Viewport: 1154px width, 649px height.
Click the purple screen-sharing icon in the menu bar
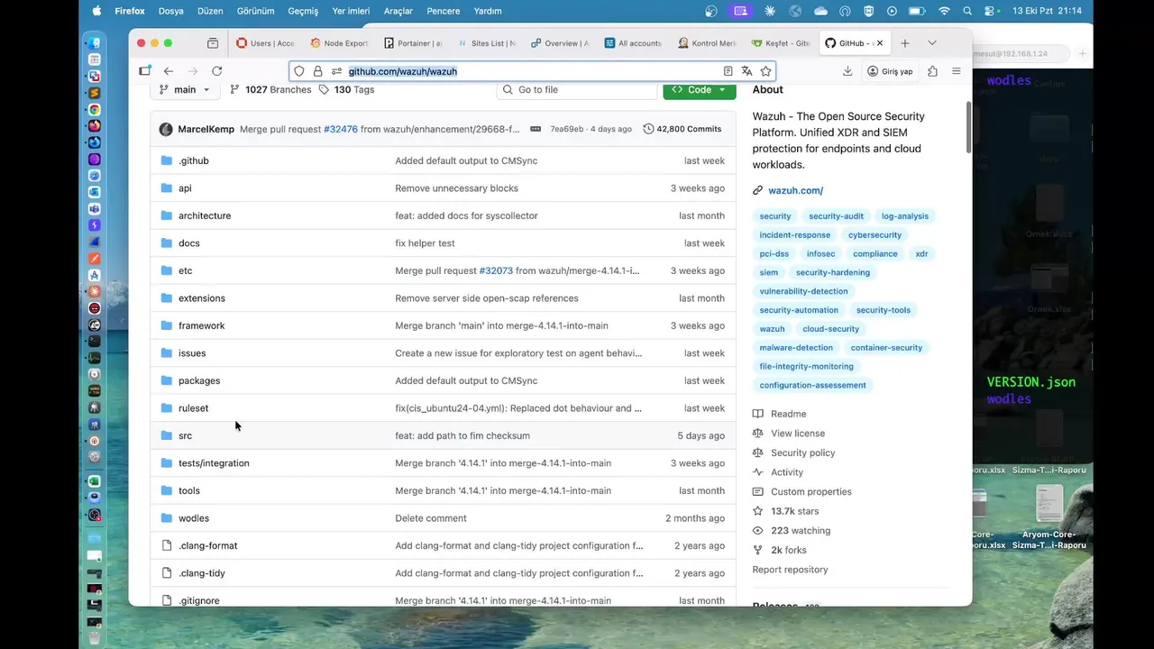point(740,11)
